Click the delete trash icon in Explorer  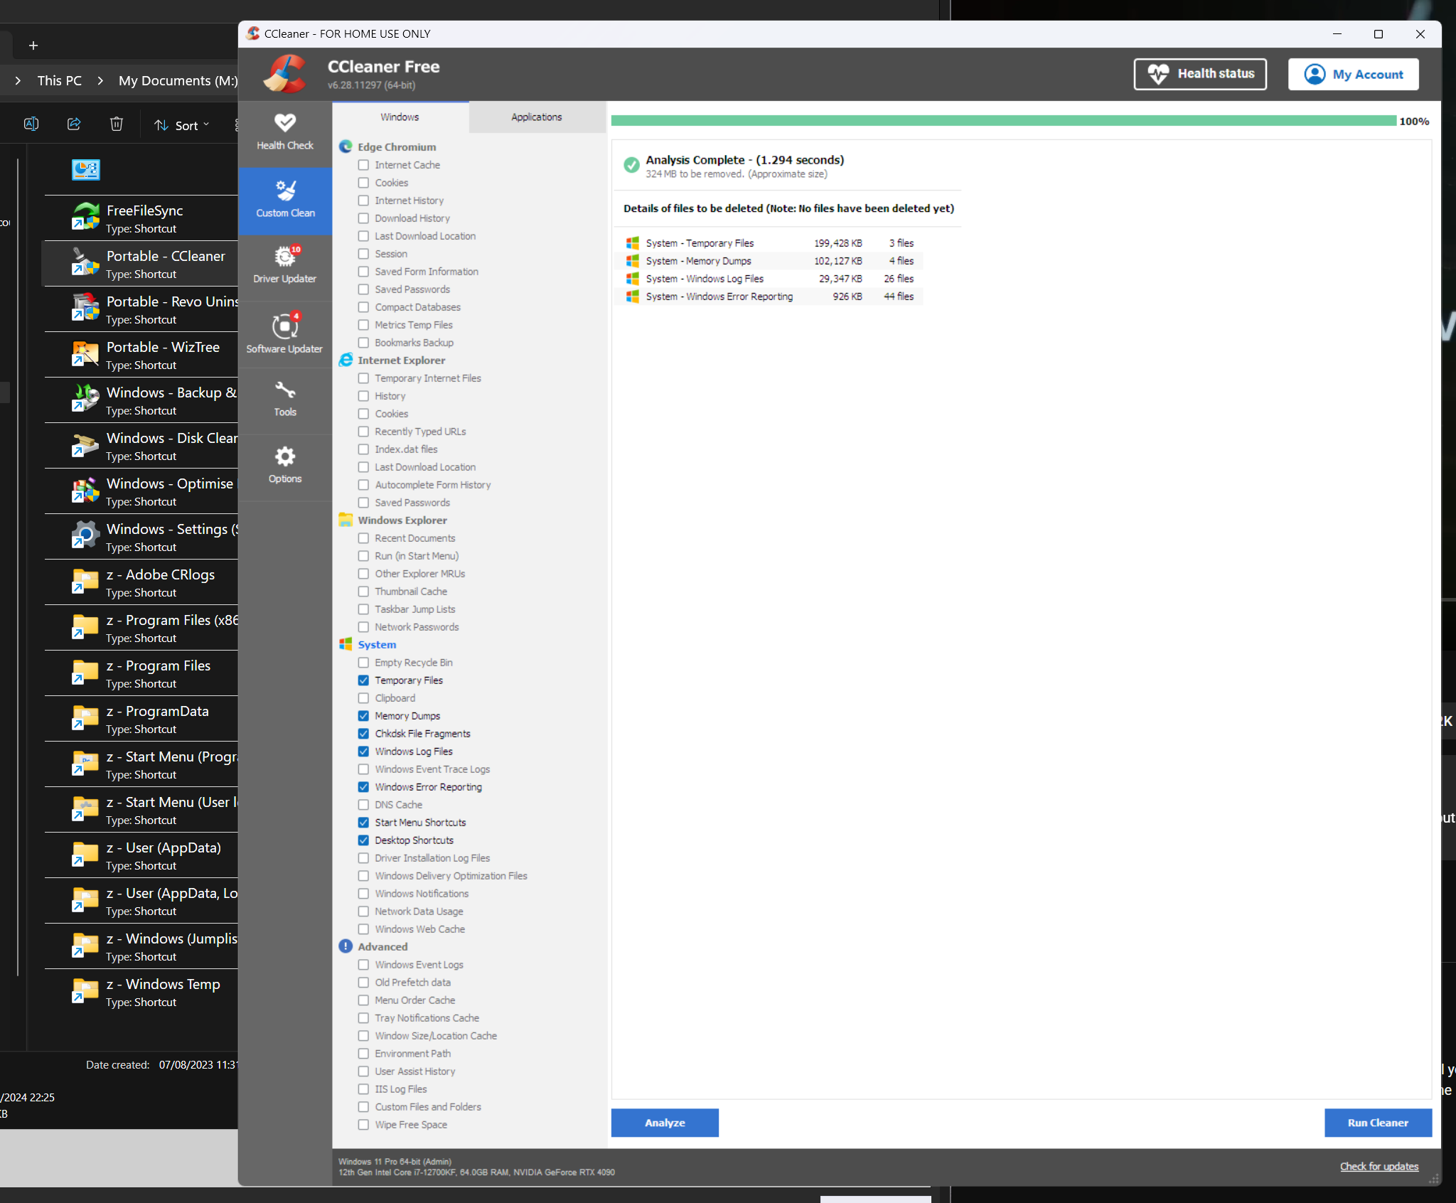pos(117,124)
